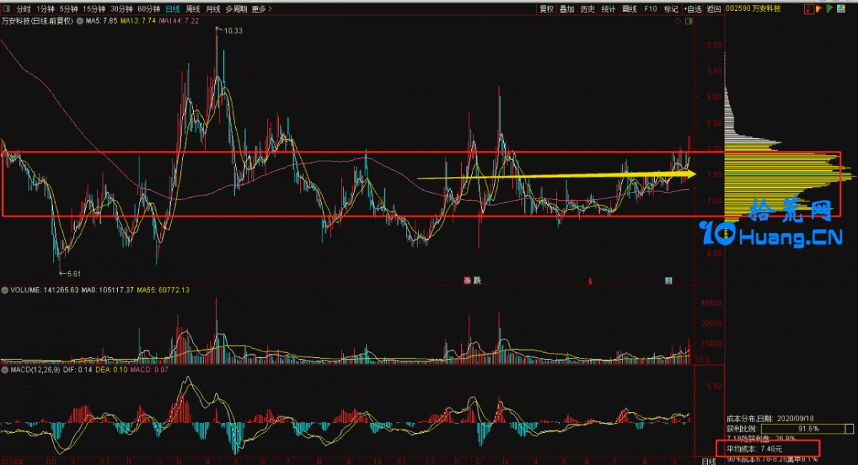Select the 30分钟 period
The image size is (858, 465).
pyautogui.click(x=122, y=9)
